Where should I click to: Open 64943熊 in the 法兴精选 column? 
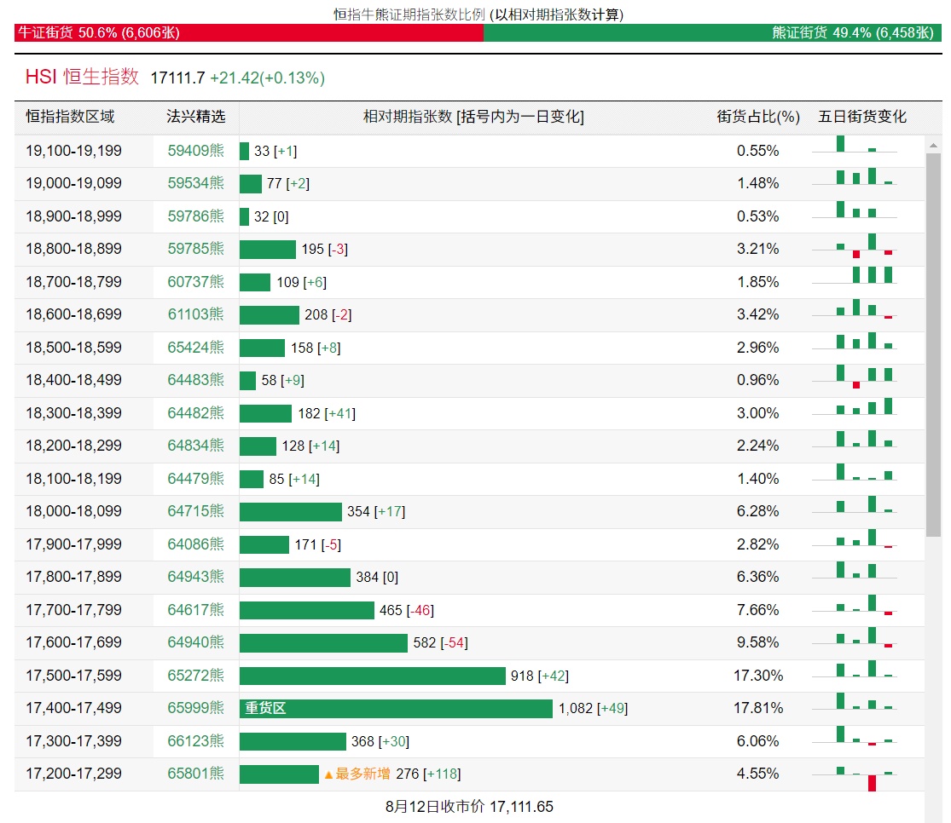tap(195, 577)
